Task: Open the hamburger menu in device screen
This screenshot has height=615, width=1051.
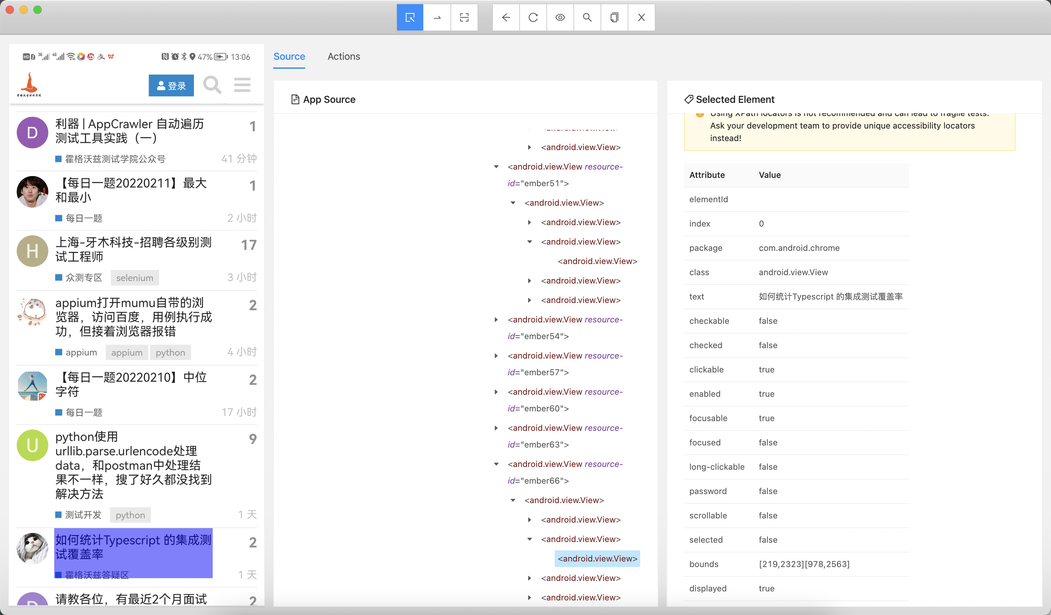Action: [x=242, y=85]
